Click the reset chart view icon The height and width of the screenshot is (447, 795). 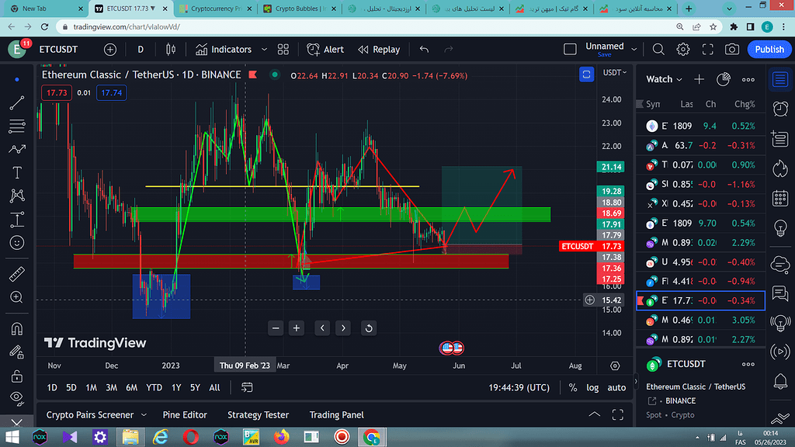pyautogui.click(x=369, y=328)
